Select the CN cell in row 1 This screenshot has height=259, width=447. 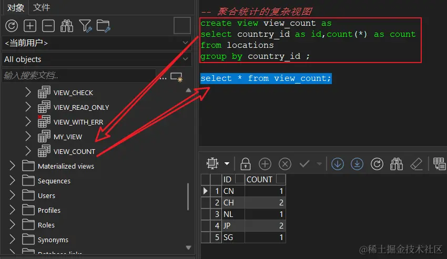(x=233, y=191)
